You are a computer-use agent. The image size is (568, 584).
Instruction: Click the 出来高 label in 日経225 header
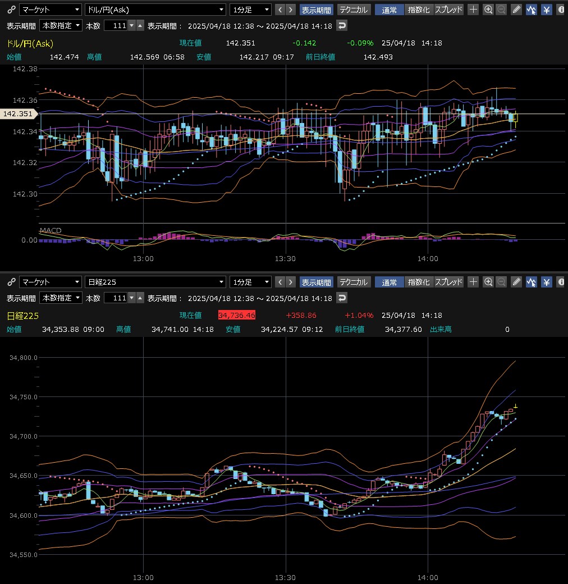[x=441, y=329]
